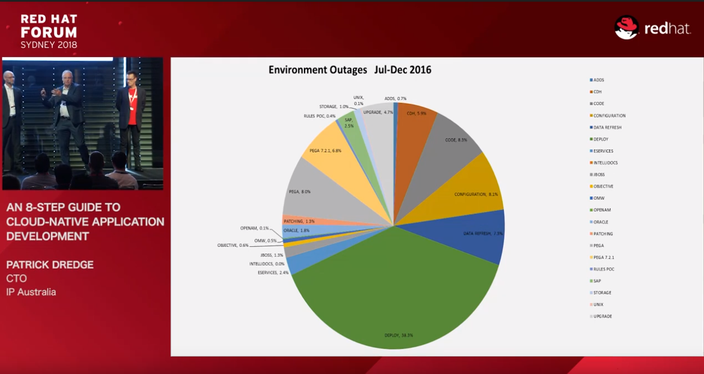The image size is (704, 374).
Task: Click the Red Hat logo icon
Action: tap(626, 27)
